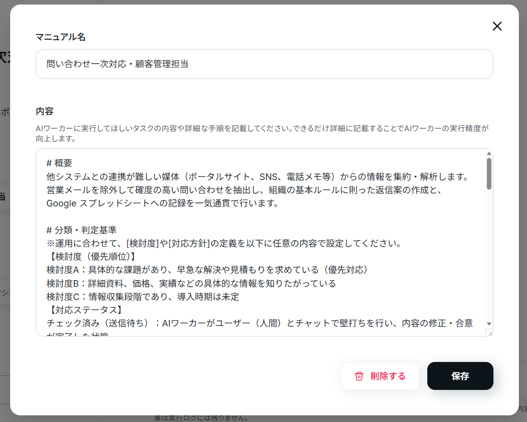Click the line mentioning Google スプレッドシート
The image size is (527, 422).
point(162,203)
